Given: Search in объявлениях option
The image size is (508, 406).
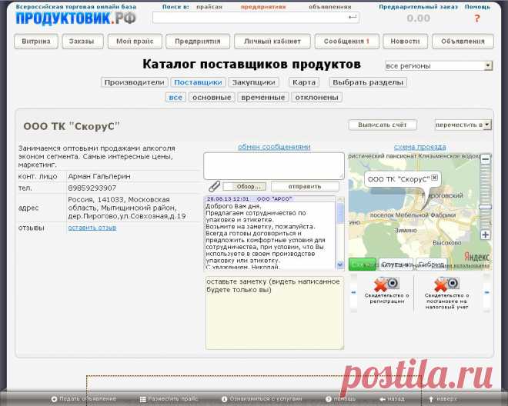Looking at the screenshot, I should (329, 6).
